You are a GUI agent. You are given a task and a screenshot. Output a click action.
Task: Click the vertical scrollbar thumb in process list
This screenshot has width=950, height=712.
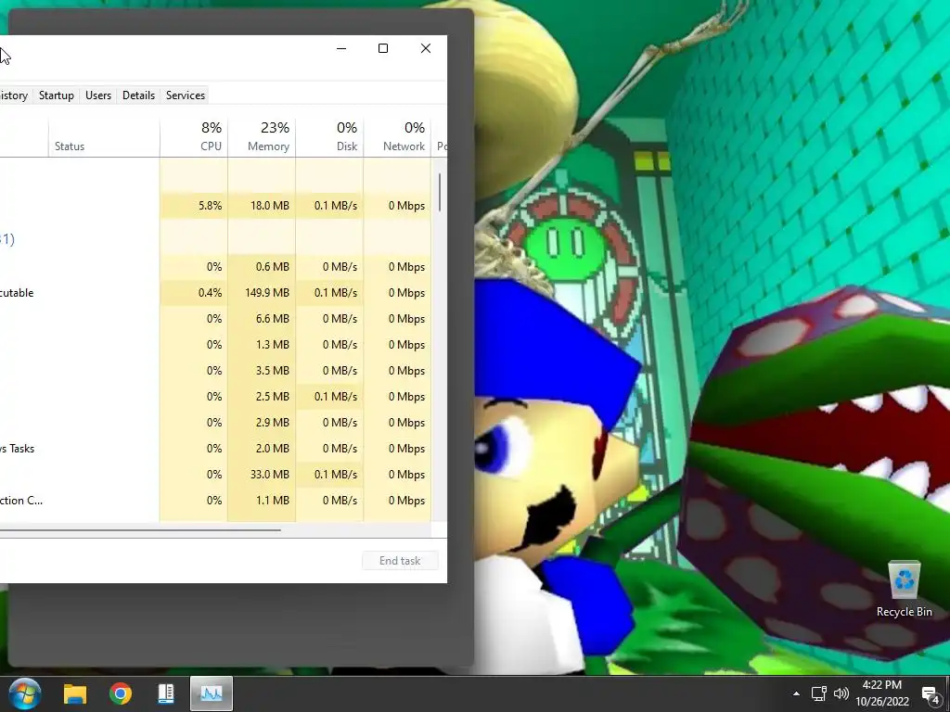(x=439, y=193)
